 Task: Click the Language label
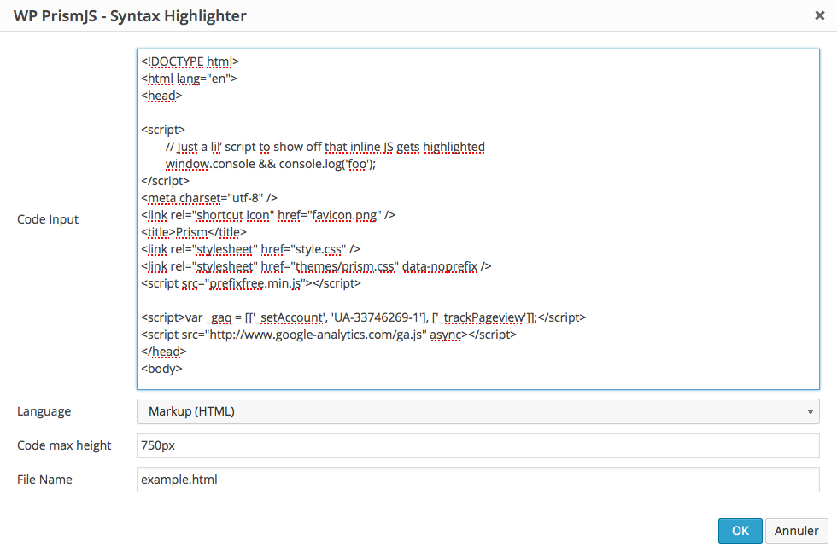tap(44, 411)
